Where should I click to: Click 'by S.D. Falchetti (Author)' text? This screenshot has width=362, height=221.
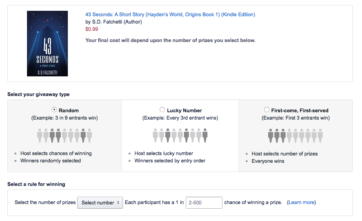point(114,22)
